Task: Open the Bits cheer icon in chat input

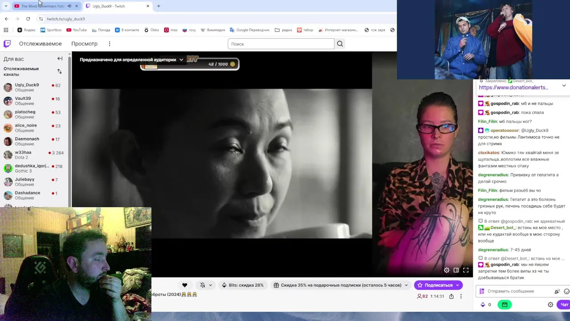Action: [557, 291]
